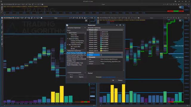191x107 pixels.
Task: Click the BTCUSDT@Bybit logo icon in H1 chart
Action: 2,18
